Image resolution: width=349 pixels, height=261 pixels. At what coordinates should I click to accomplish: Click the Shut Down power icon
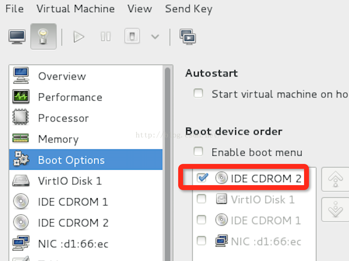(132, 36)
